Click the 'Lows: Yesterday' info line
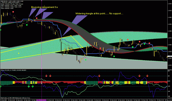The height and width of the screenshot is (101, 172). (11, 7)
